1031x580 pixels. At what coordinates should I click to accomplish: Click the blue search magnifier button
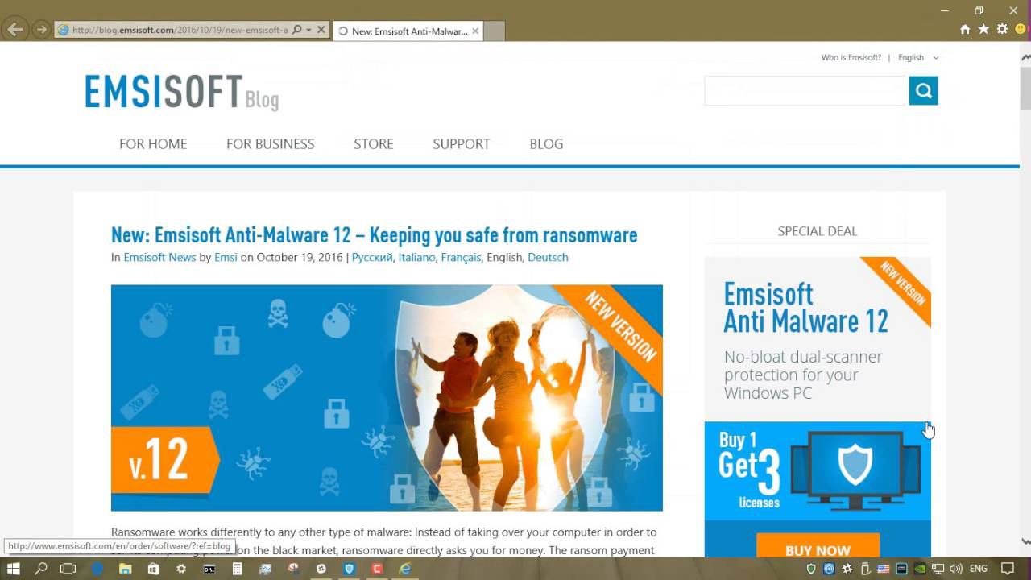click(923, 90)
